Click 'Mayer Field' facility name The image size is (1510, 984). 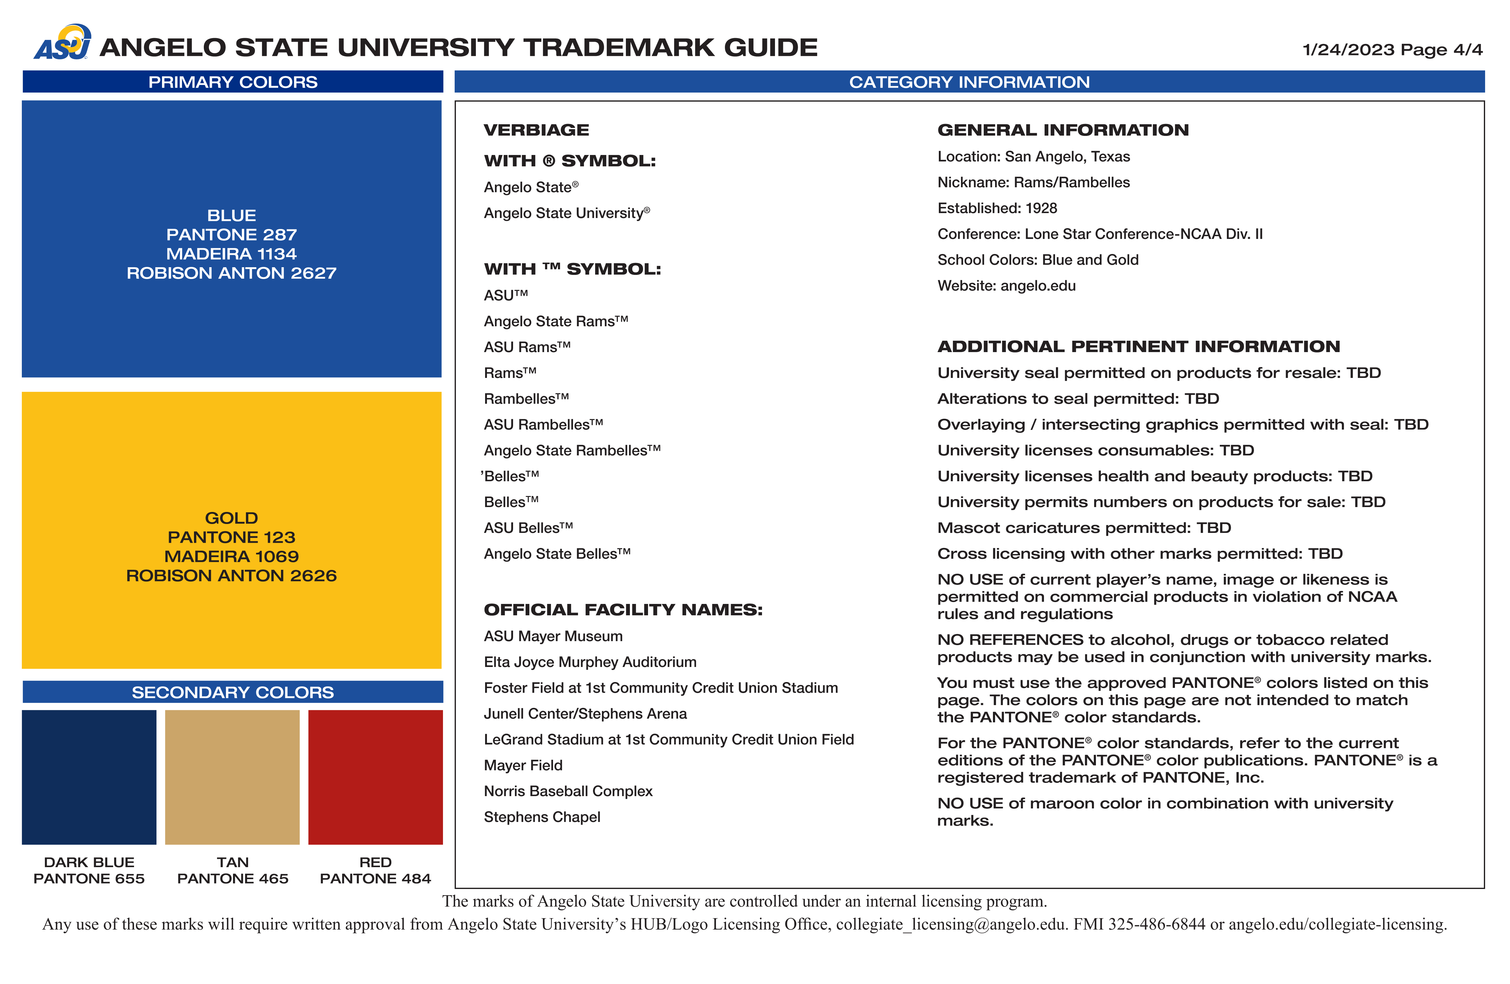coord(523,766)
